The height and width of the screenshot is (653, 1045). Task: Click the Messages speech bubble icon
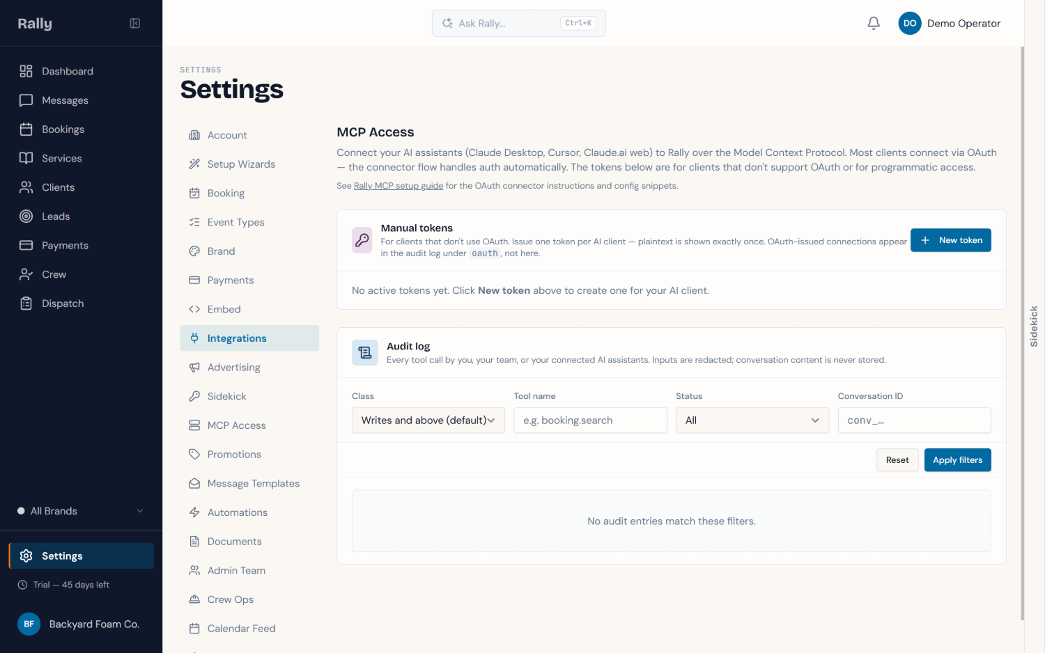[26, 100]
